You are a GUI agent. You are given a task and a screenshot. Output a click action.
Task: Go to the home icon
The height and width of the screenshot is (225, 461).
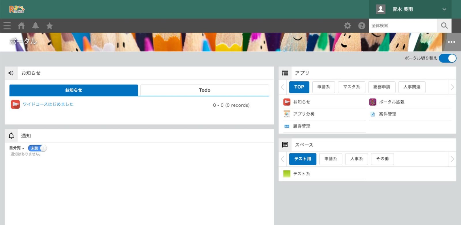[21, 26]
